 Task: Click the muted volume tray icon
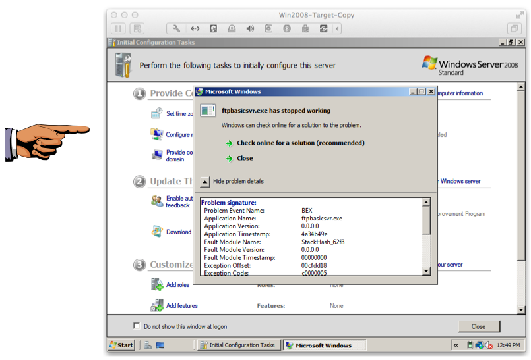pyautogui.click(x=489, y=345)
